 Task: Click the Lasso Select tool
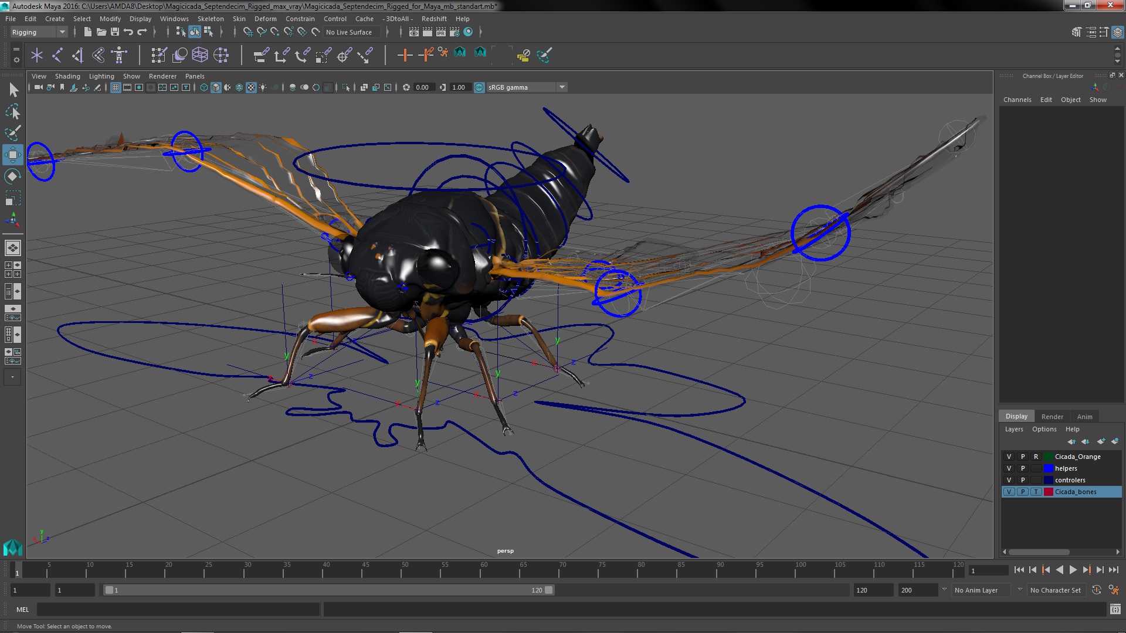12,111
